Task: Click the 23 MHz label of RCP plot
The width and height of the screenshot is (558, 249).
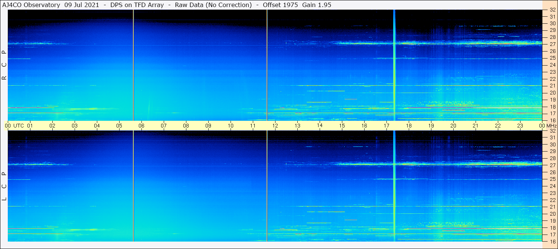Action: click(552, 72)
